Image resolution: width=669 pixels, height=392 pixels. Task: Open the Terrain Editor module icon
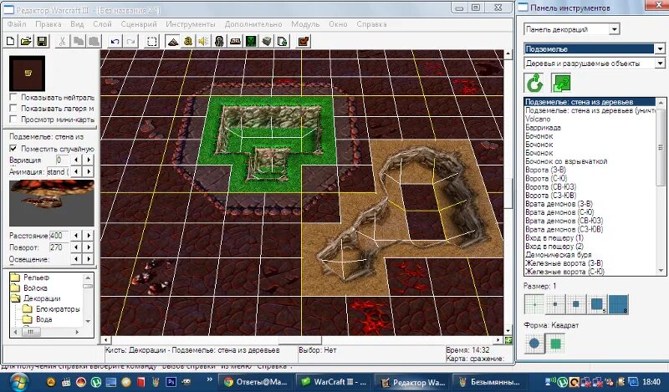(172, 42)
